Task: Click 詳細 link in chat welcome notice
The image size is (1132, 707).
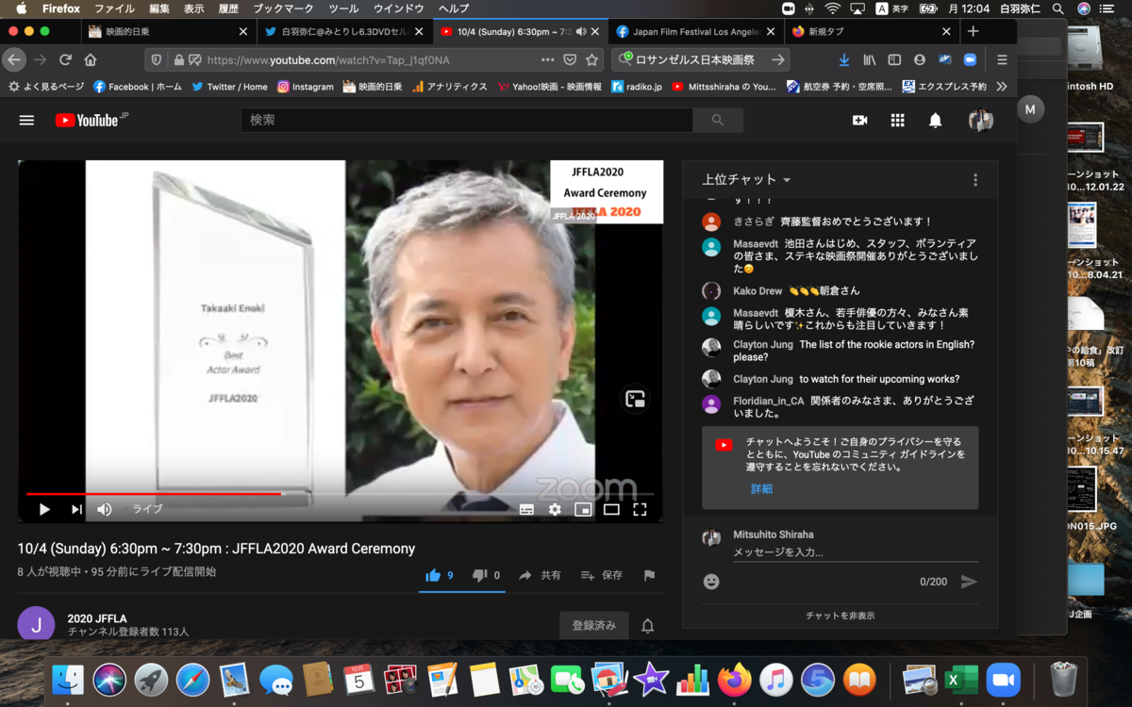Action: (x=761, y=488)
